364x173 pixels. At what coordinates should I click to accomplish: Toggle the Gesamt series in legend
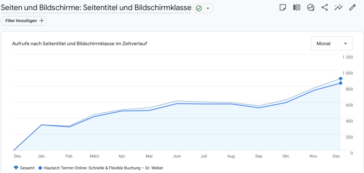click(x=25, y=168)
